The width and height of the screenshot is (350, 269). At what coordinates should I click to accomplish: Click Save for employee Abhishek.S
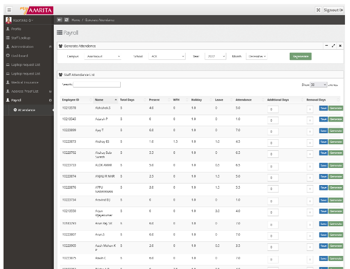tap(323, 108)
